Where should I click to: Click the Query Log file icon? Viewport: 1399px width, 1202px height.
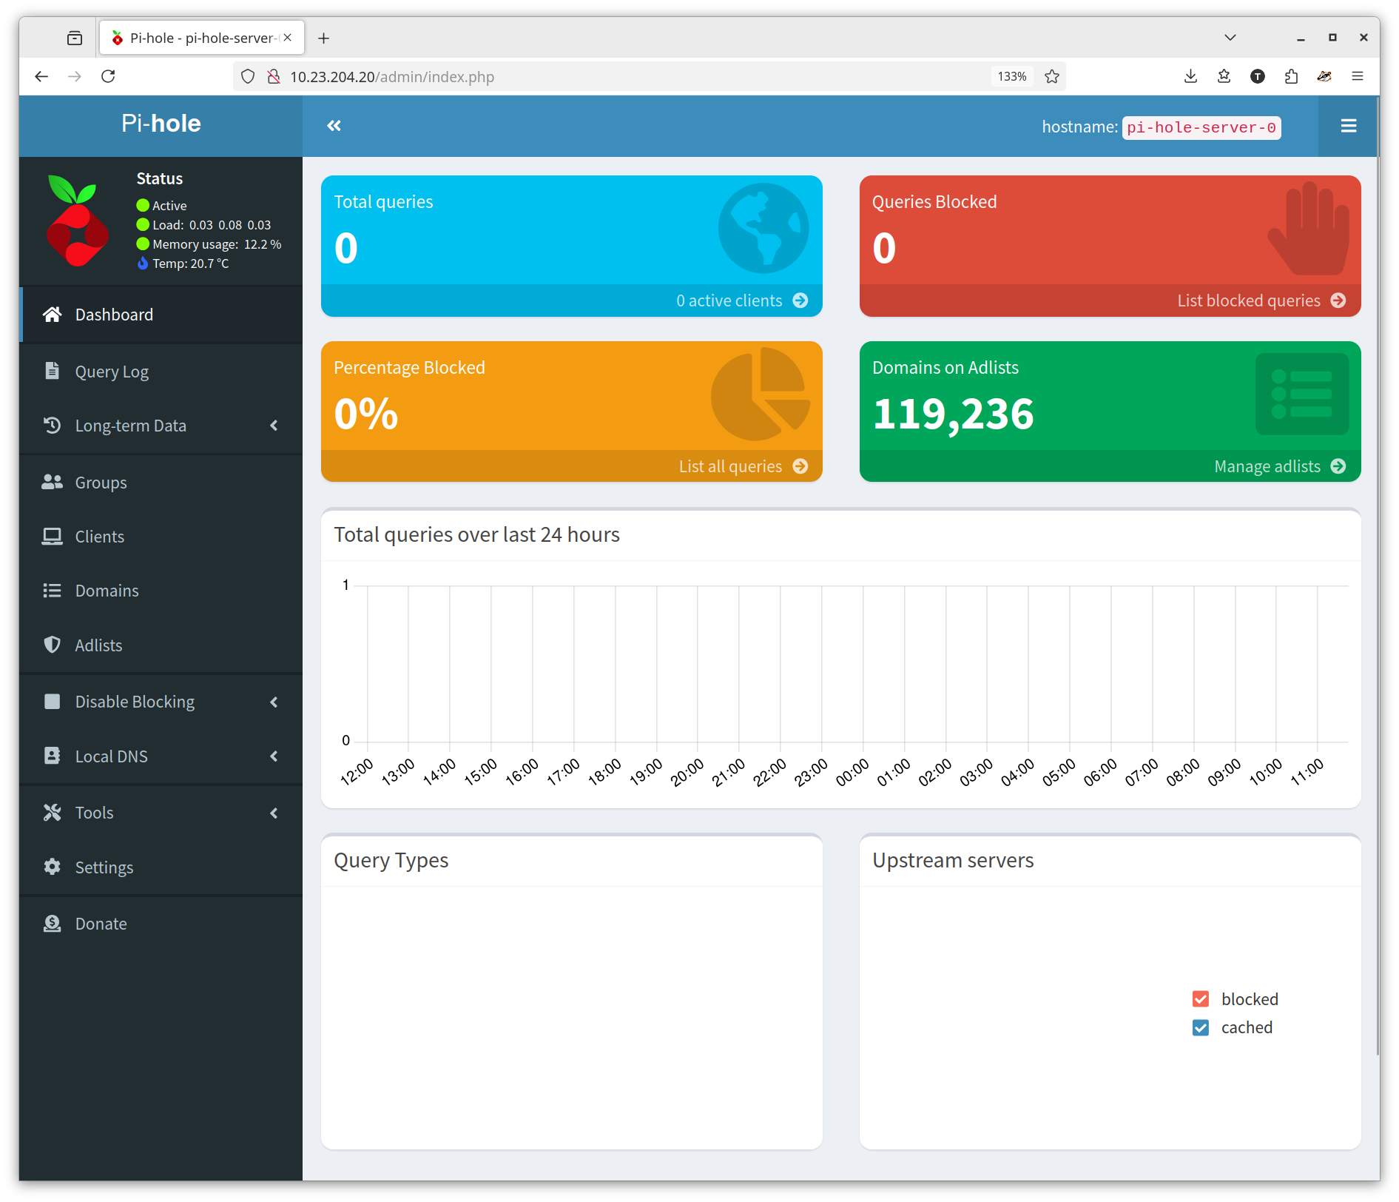click(x=52, y=371)
